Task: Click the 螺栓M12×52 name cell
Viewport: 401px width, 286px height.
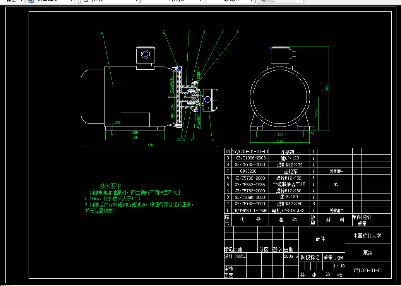Action: pos(289,178)
